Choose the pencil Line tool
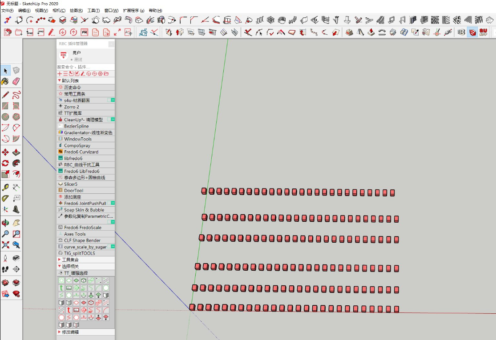This screenshot has height=340, width=496. tap(5, 95)
